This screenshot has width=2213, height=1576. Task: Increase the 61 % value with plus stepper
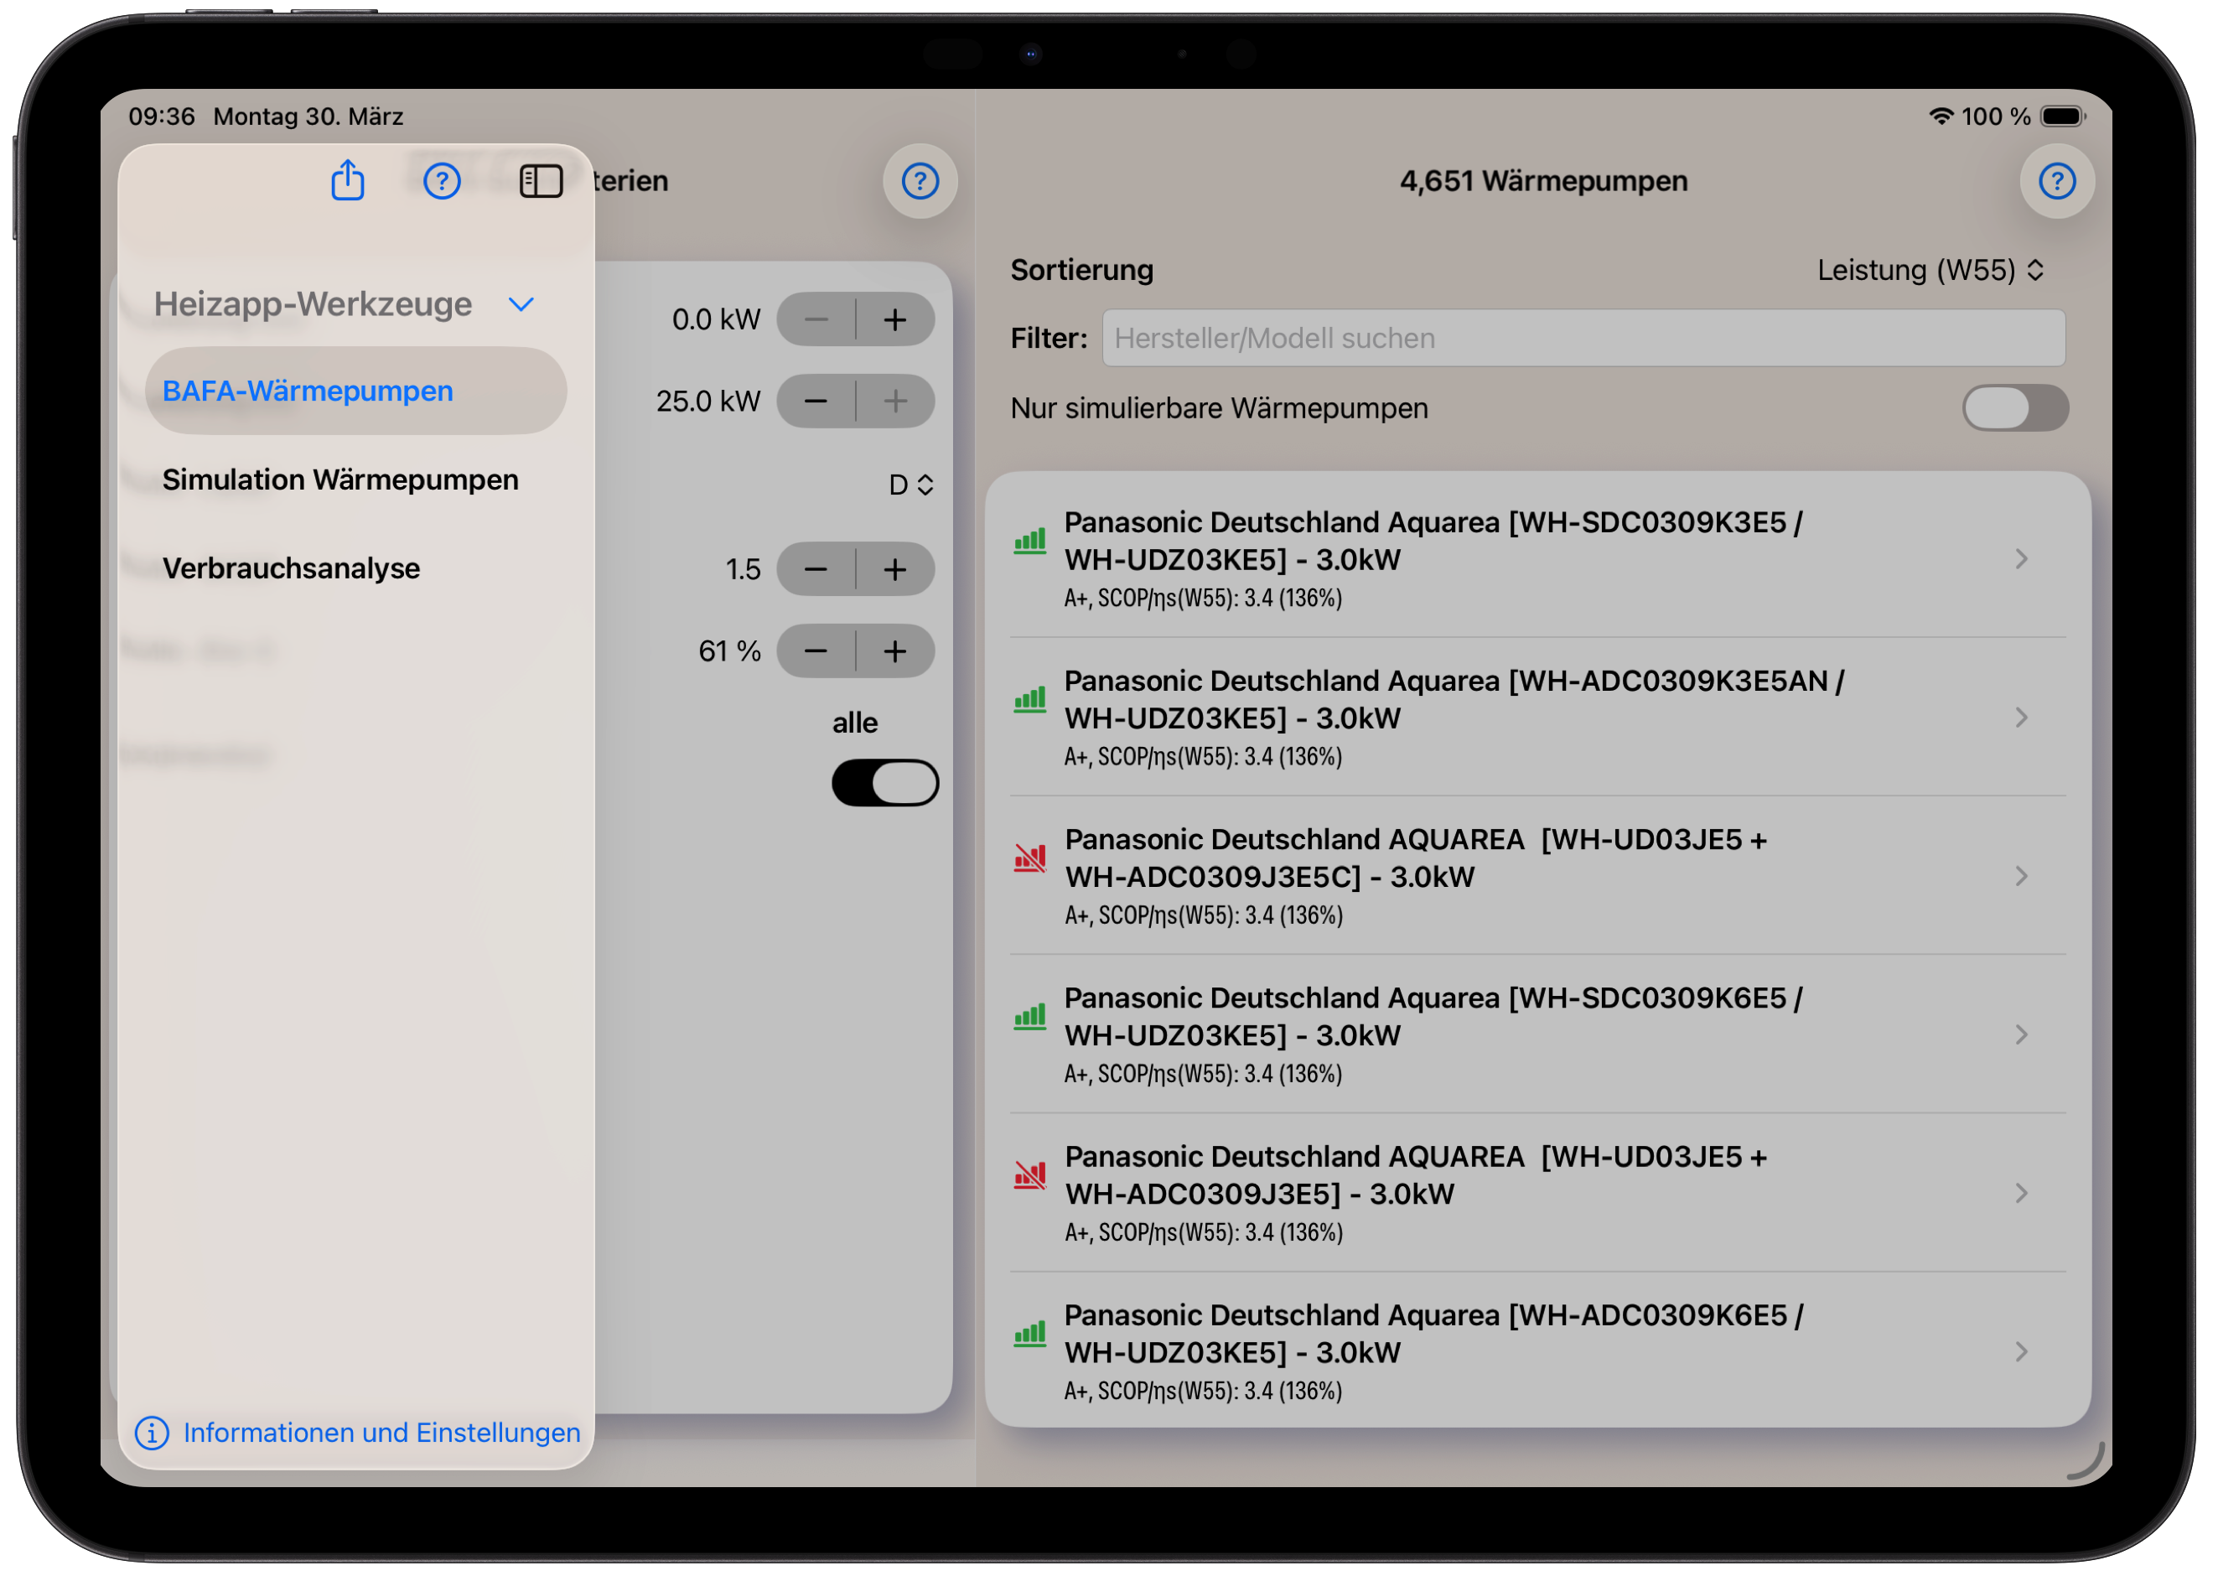pos(894,651)
